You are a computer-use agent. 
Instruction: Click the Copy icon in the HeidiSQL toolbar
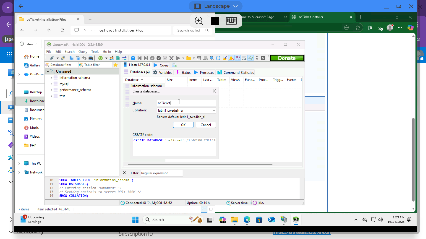pos(71,58)
